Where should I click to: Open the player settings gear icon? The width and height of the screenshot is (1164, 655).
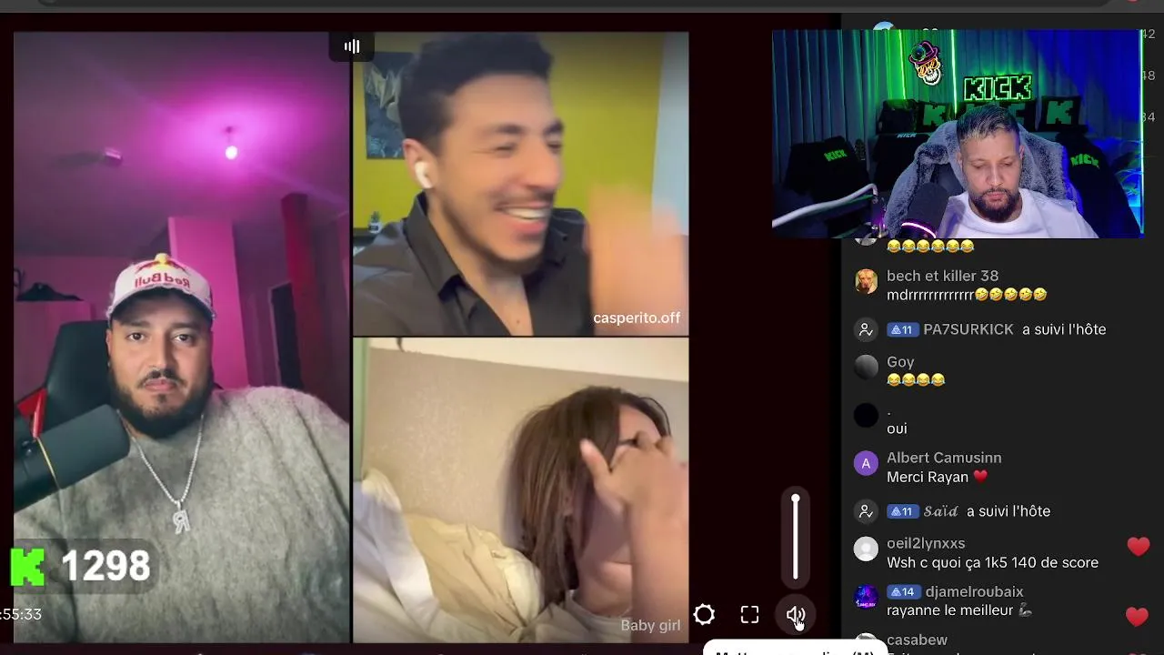pos(704,615)
